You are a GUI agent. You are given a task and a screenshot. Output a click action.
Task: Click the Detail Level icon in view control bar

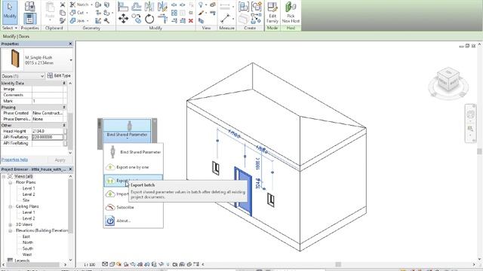105,264
